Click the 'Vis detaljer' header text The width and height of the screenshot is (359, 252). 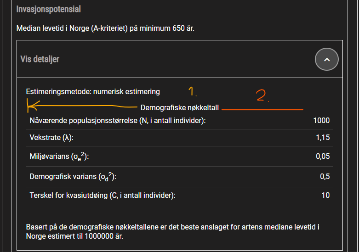[x=40, y=59]
